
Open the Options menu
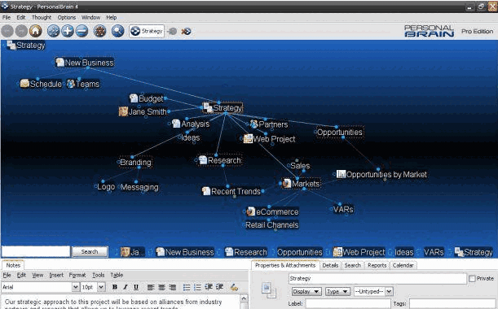click(x=67, y=17)
